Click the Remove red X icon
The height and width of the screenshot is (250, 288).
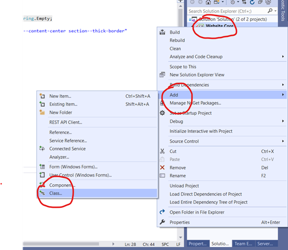(x=162, y=167)
